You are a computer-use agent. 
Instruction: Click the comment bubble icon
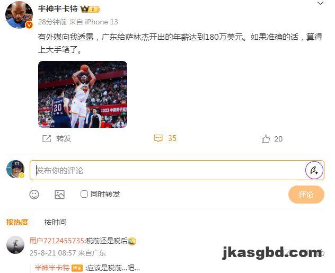[x=158, y=138]
